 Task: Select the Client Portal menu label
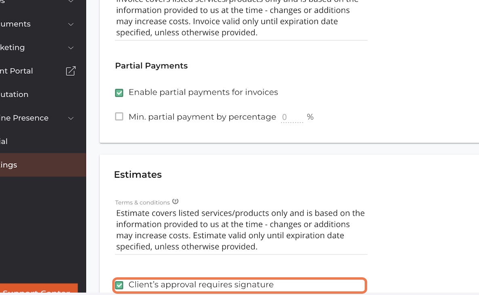click(x=16, y=71)
